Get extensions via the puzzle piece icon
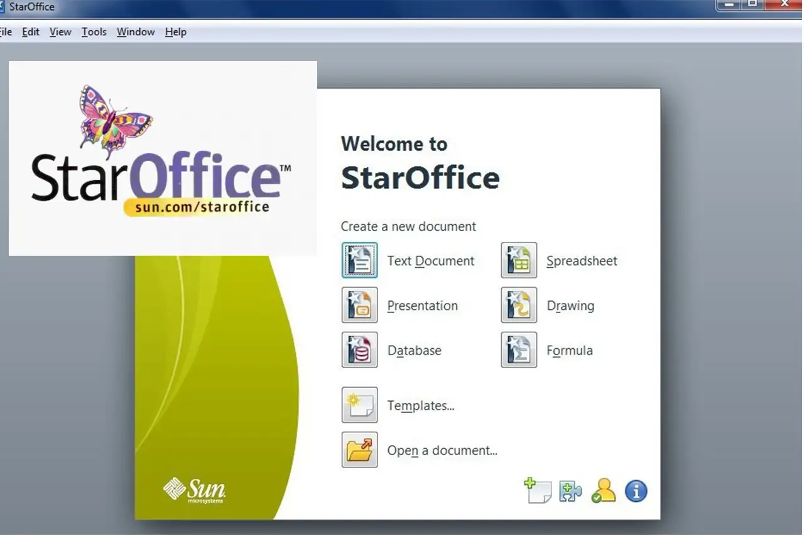 570,491
